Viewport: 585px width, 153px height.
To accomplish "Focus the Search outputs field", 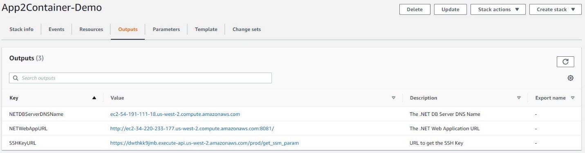I will [140, 78].
